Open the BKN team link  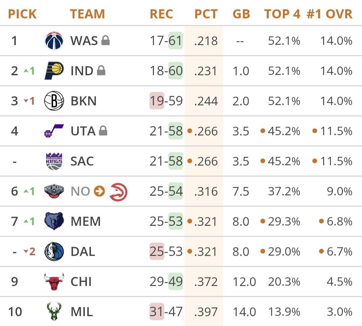coord(83,101)
